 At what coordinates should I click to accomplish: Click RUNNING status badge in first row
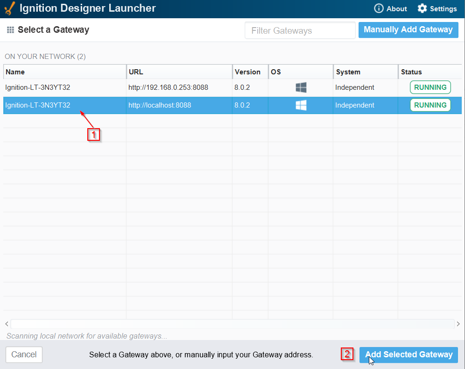pyautogui.click(x=430, y=87)
